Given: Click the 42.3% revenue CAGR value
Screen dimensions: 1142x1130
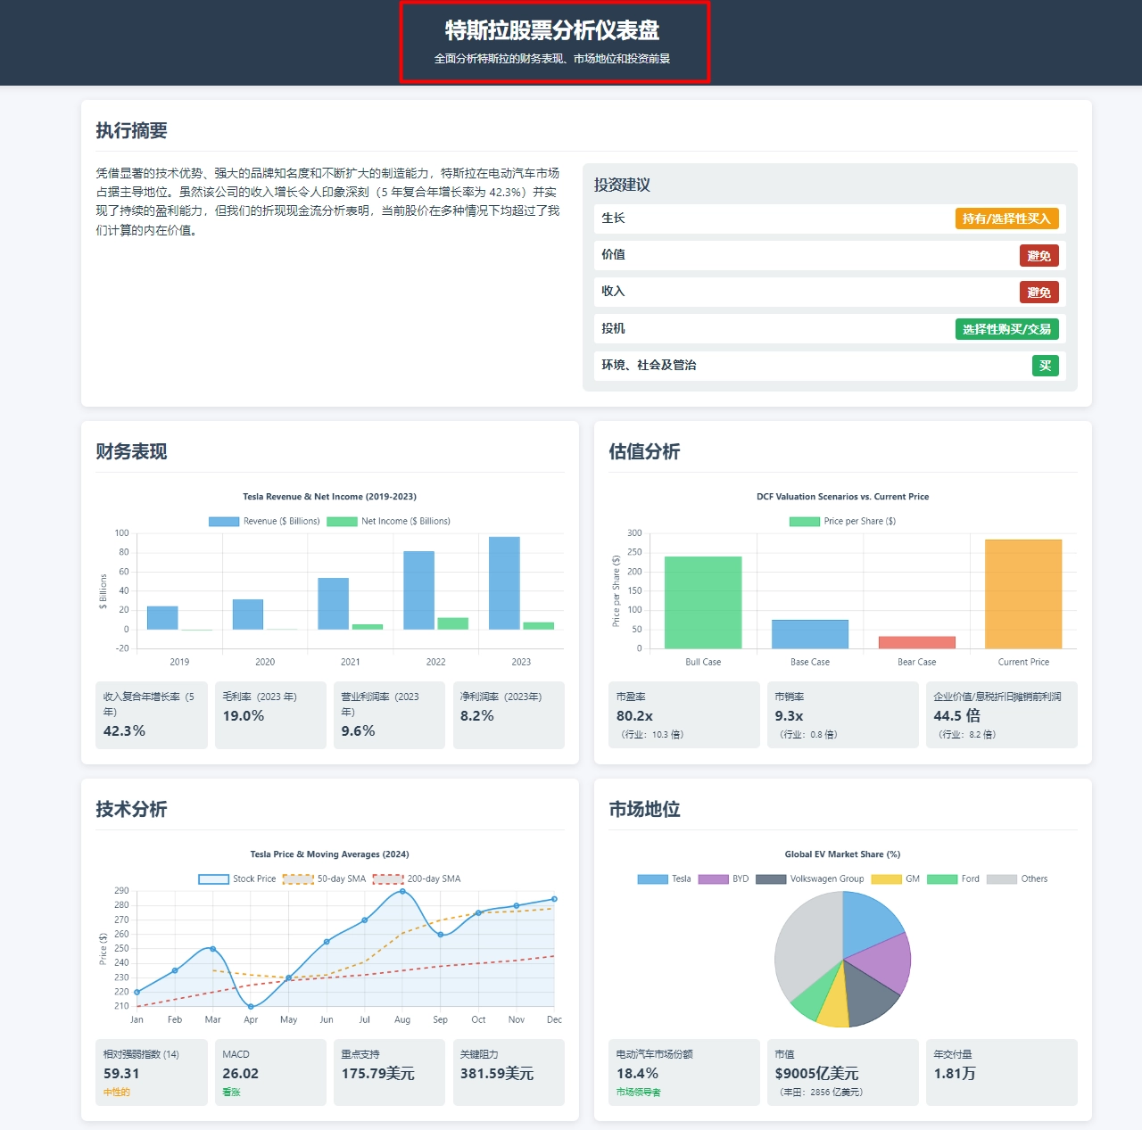Looking at the screenshot, I should [x=125, y=731].
